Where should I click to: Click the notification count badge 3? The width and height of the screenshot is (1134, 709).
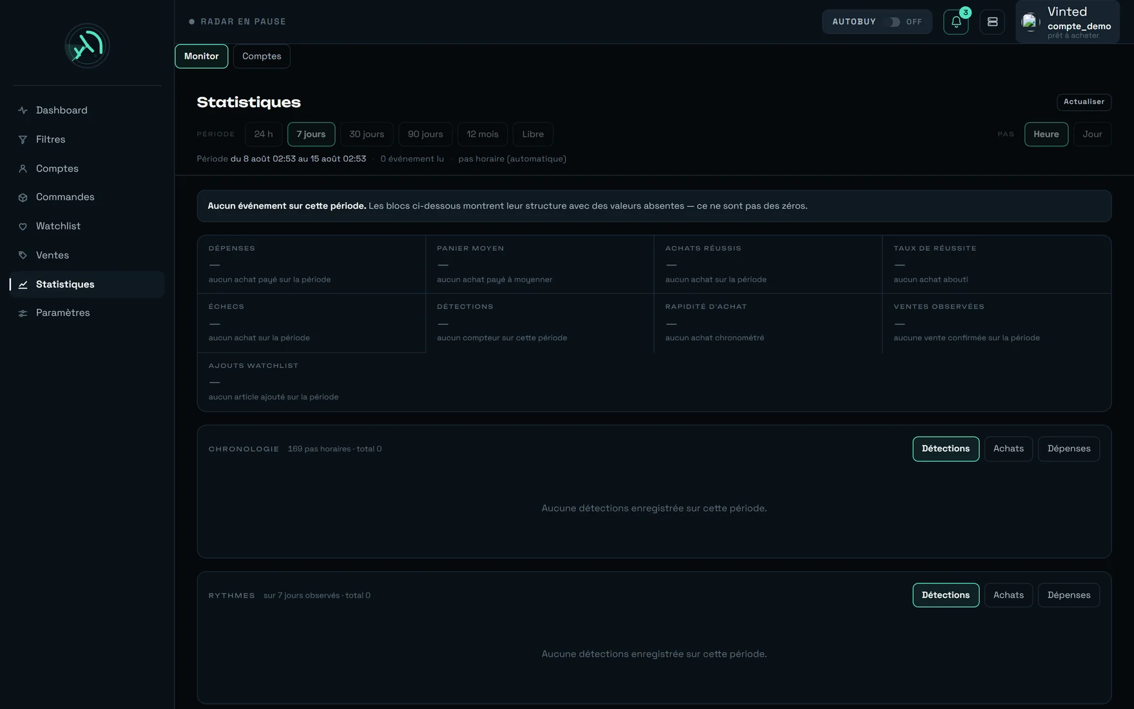point(965,12)
